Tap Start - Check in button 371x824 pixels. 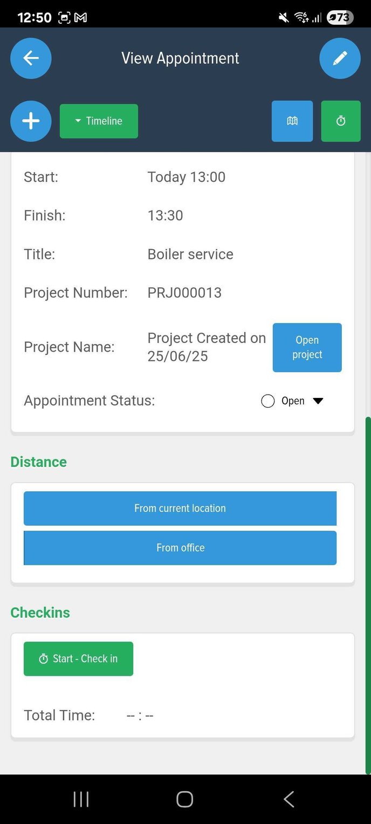click(x=78, y=659)
